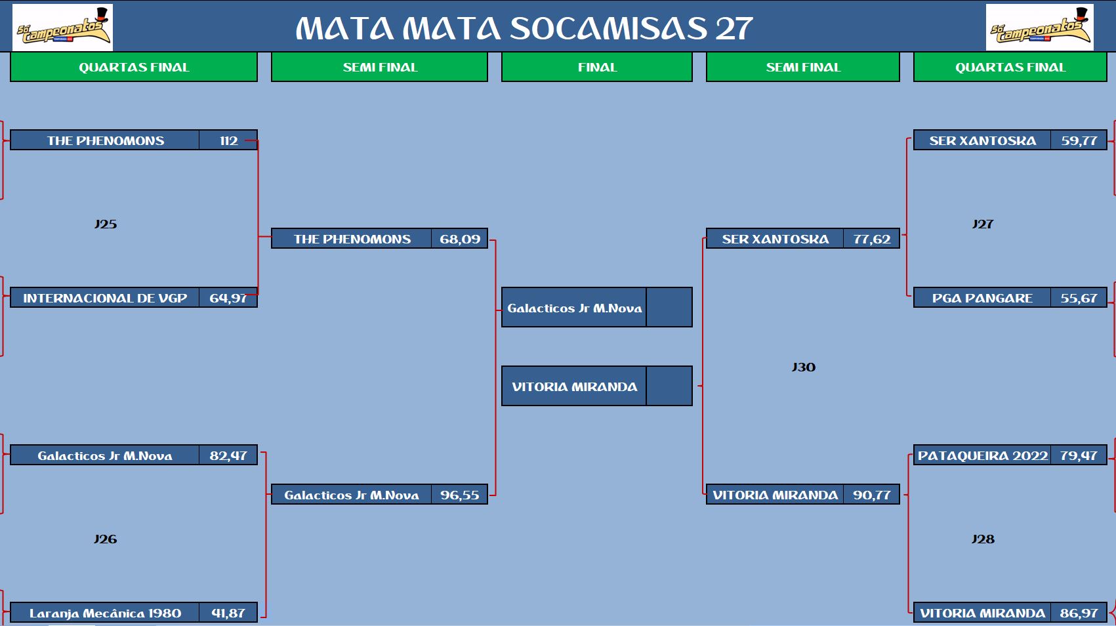Click Galacticos Jr M.Nova semifinal score 96,55
Image resolution: width=1116 pixels, height=626 pixels.
coord(459,495)
